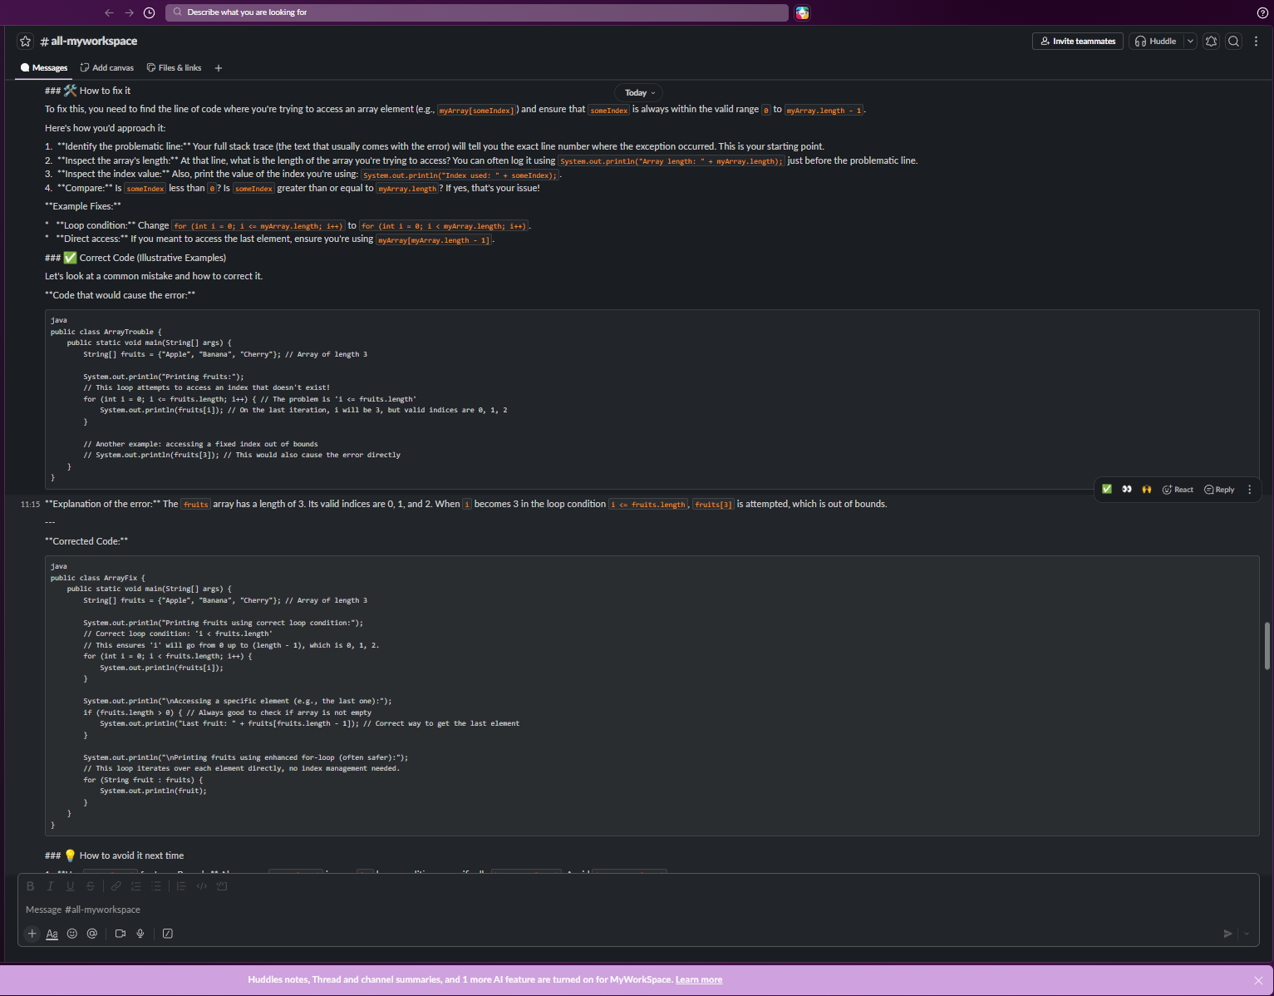Click Invite teammates button
The width and height of the screenshot is (1274, 996).
pyautogui.click(x=1078, y=41)
